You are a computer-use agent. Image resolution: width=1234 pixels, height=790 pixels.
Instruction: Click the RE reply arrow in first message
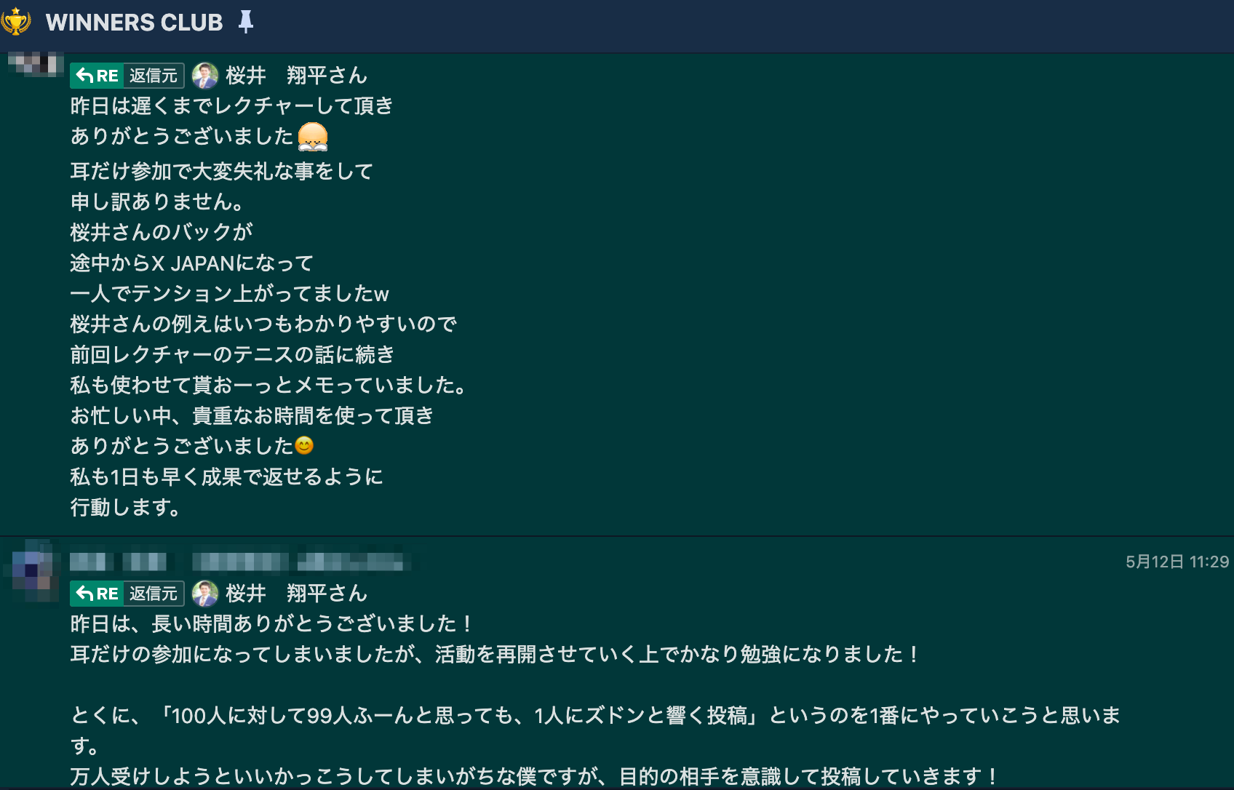click(97, 76)
